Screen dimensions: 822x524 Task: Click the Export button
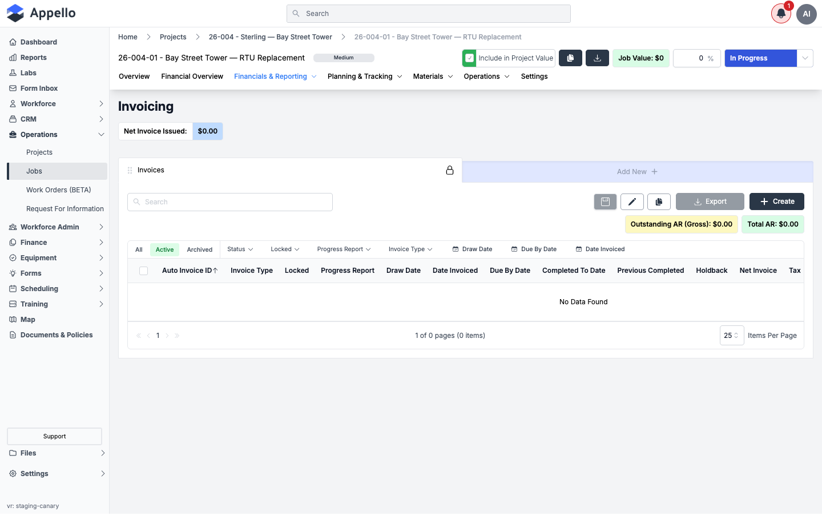710,201
